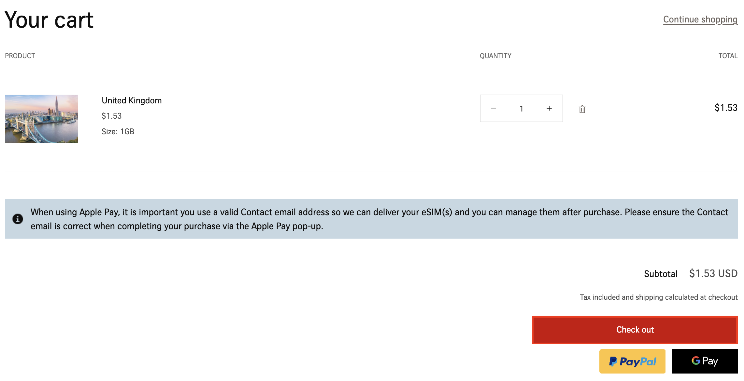Click the Your cart heading

[x=49, y=20]
